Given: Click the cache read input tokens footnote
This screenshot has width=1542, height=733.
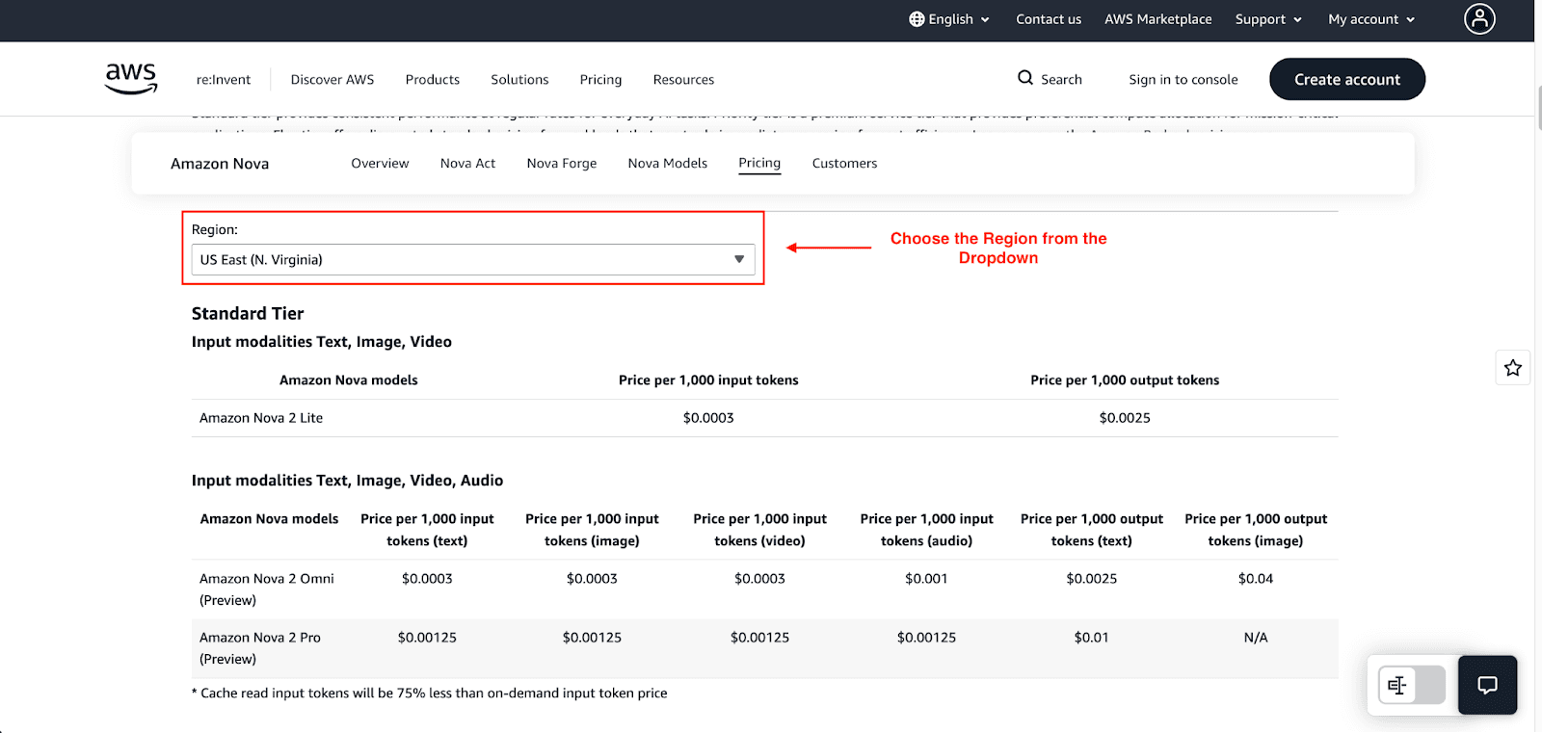Looking at the screenshot, I should pyautogui.click(x=430, y=694).
